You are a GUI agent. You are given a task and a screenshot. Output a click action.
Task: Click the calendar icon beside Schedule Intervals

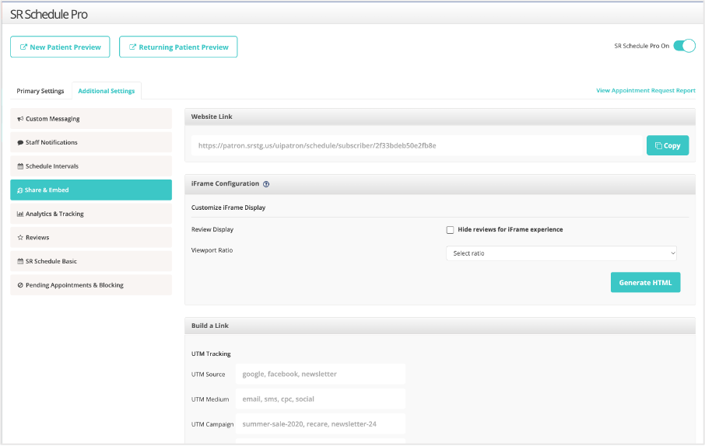[x=20, y=166]
